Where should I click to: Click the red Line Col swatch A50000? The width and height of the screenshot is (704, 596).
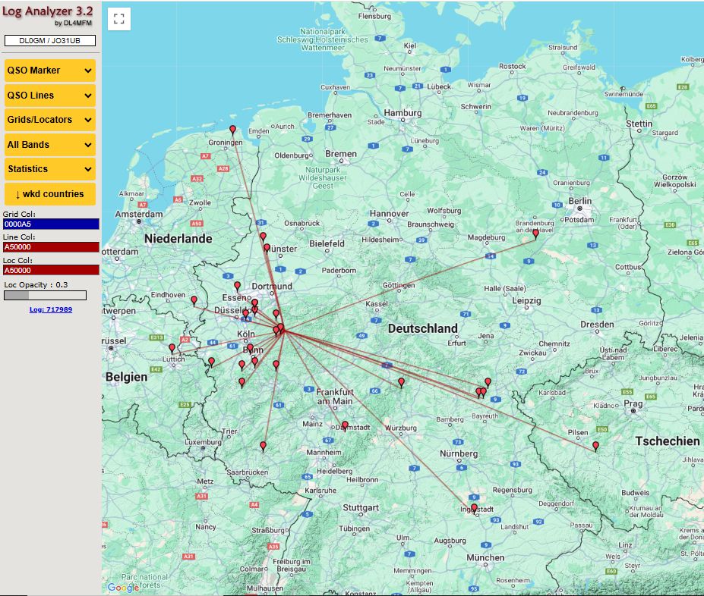51,247
